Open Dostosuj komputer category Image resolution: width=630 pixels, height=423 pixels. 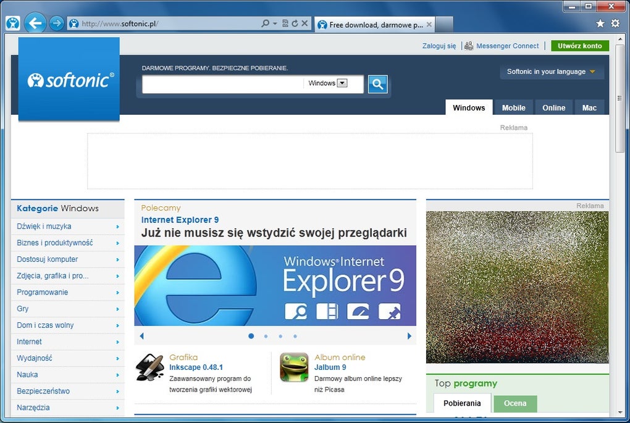48,259
